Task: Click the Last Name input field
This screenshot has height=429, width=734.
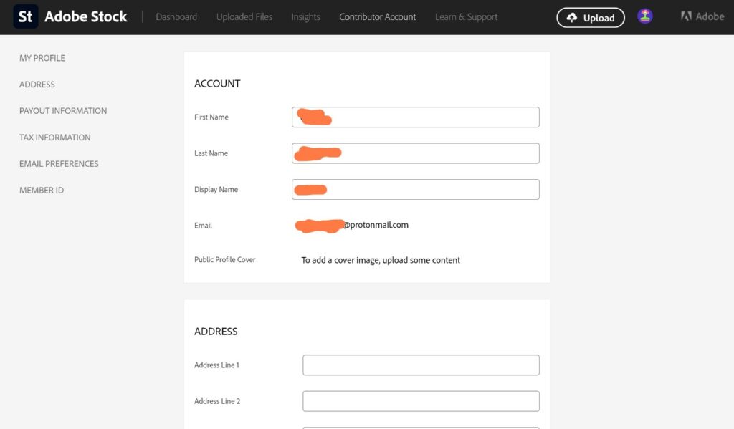Action: click(415, 153)
